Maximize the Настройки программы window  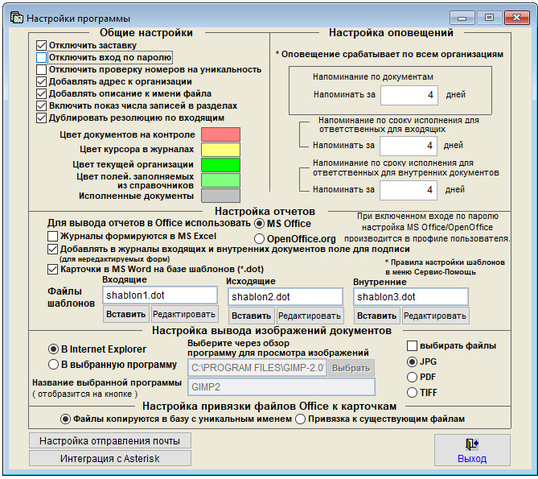tap(489, 18)
